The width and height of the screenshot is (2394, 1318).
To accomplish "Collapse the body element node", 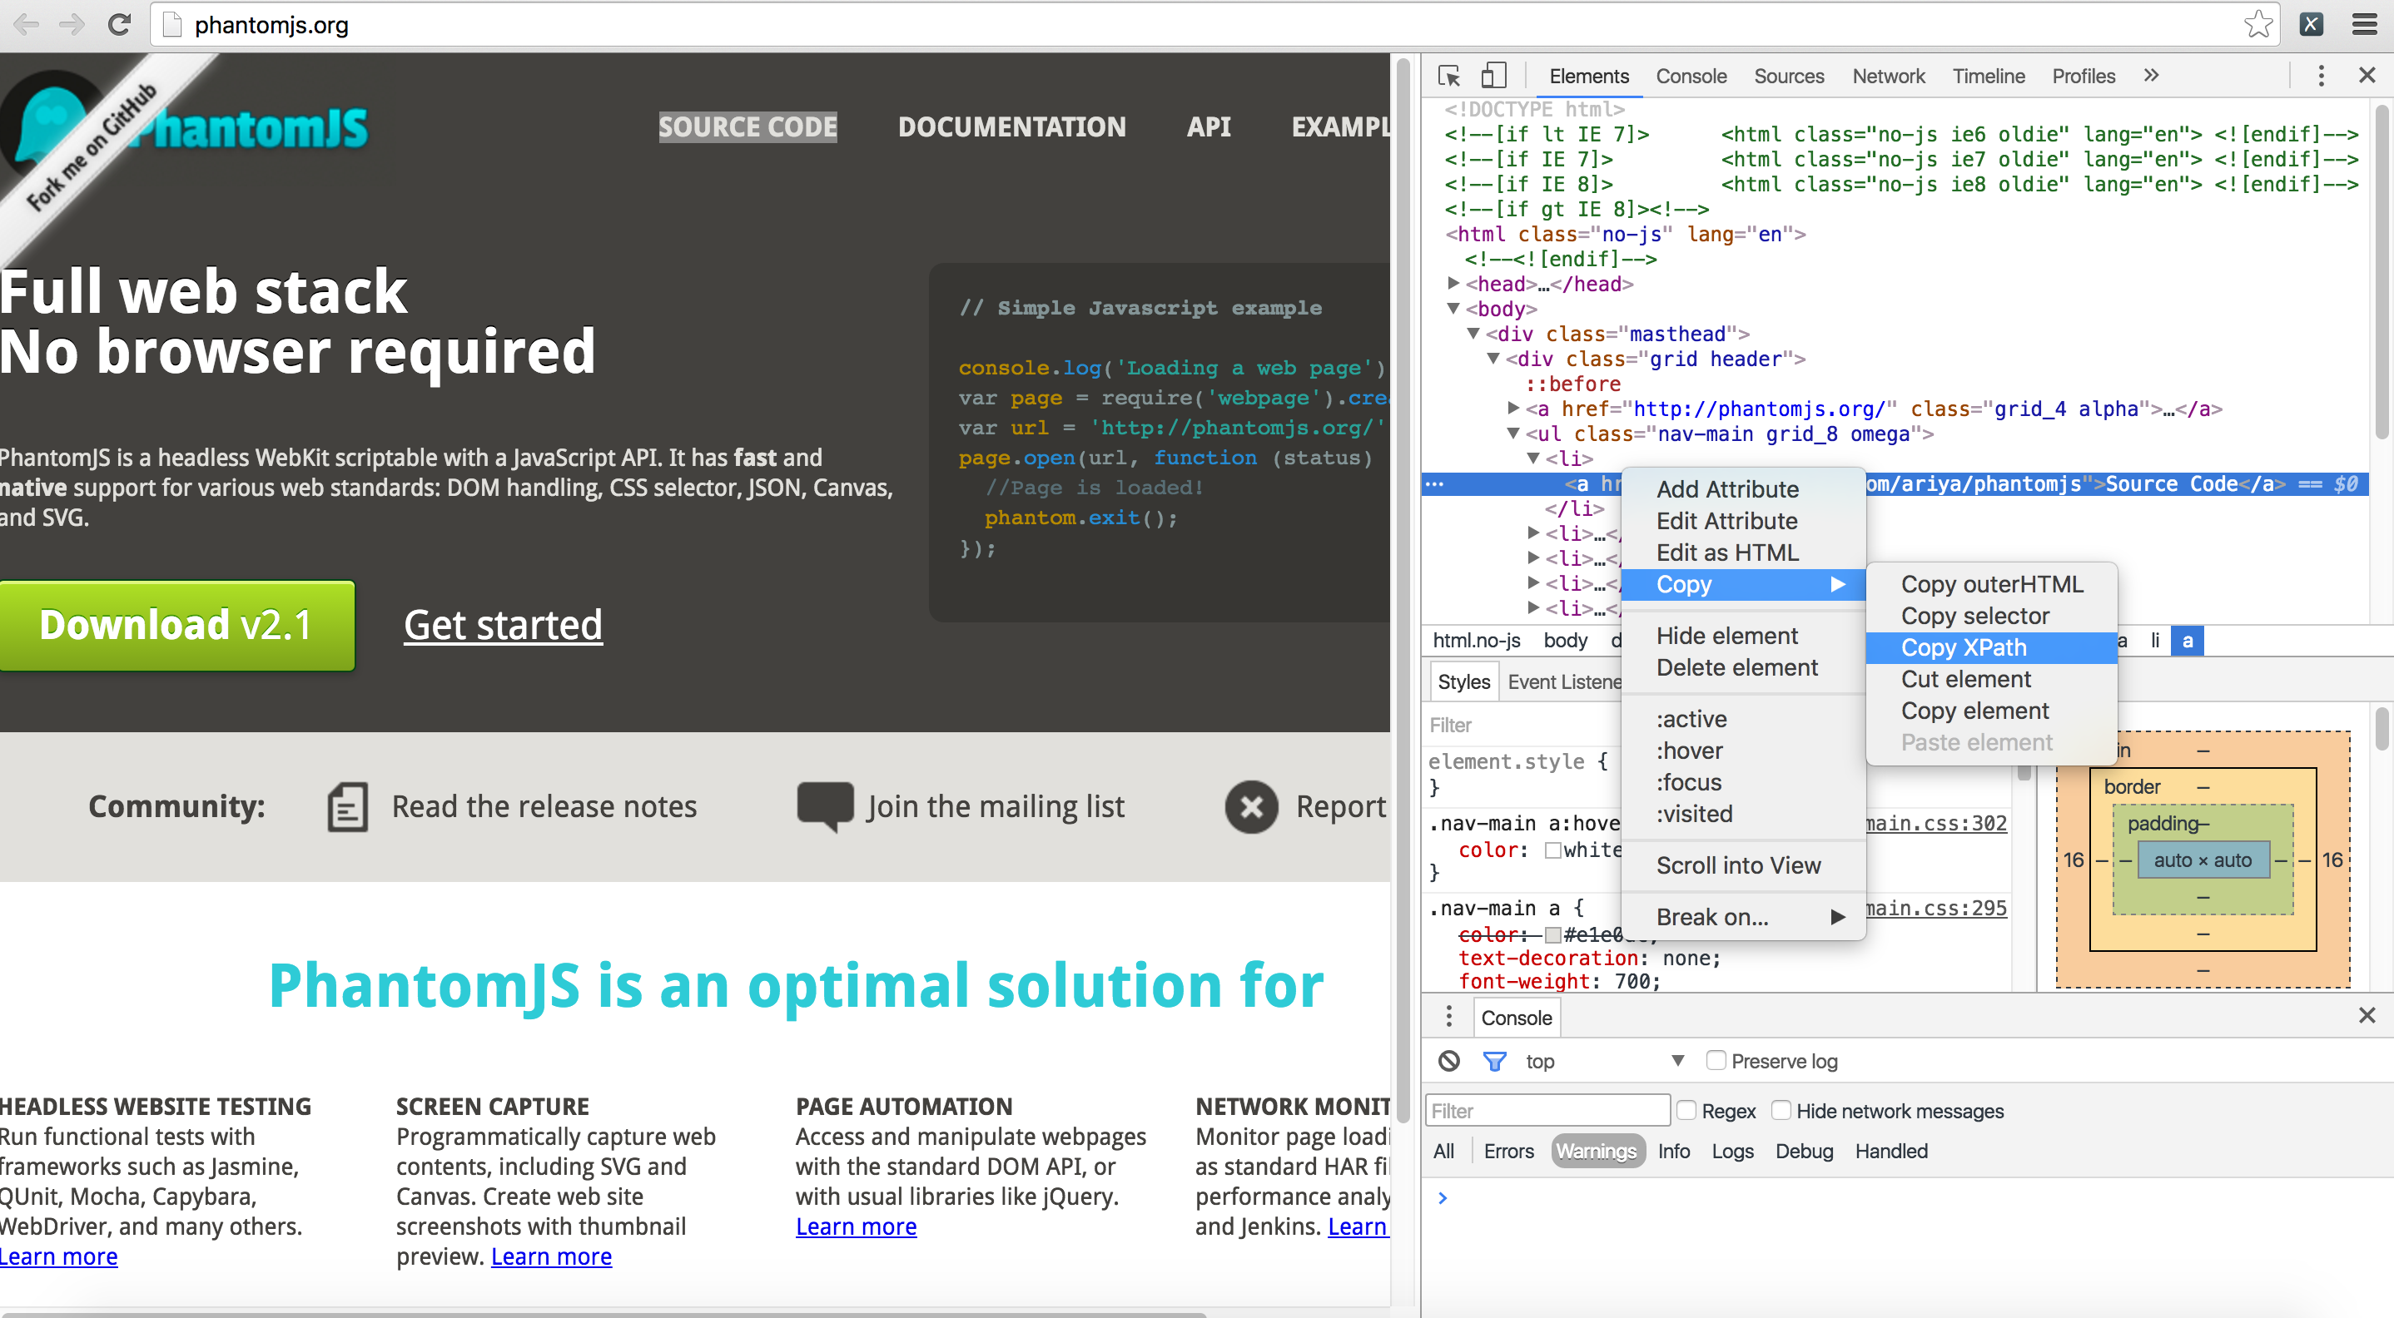I will [x=1453, y=309].
